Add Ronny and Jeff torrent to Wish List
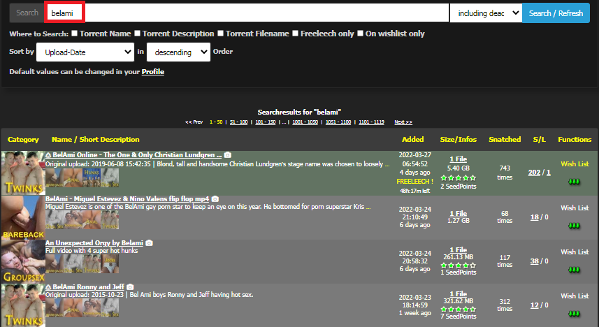The width and height of the screenshot is (599, 327). pos(575,296)
